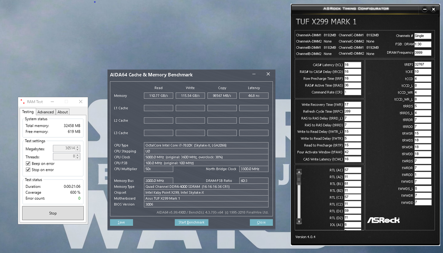443x253 pixels.
Task: Stop the running RAM test
Action: coord(53,213)
